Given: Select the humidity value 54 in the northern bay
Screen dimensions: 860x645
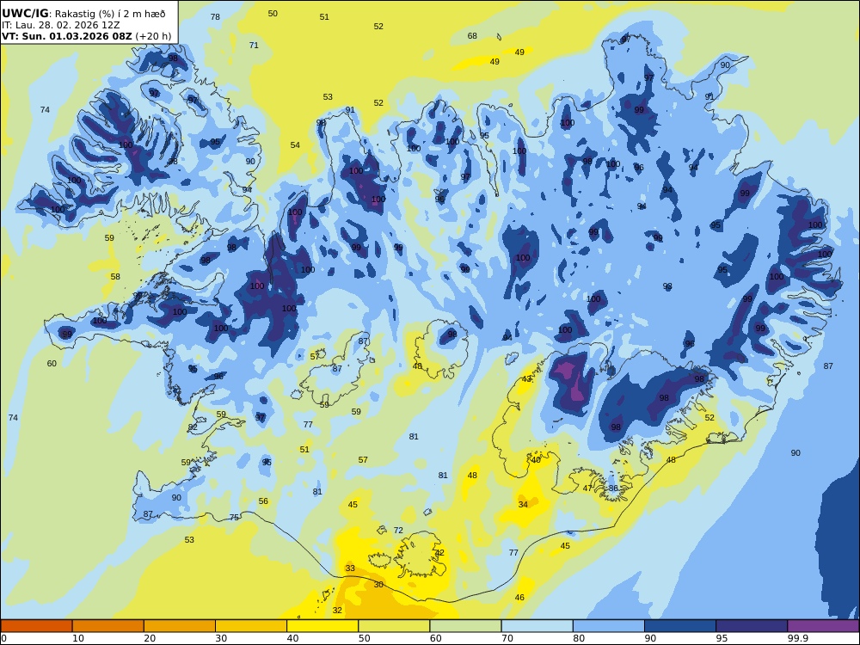Looking at the screenshot, I should (295, 145).
